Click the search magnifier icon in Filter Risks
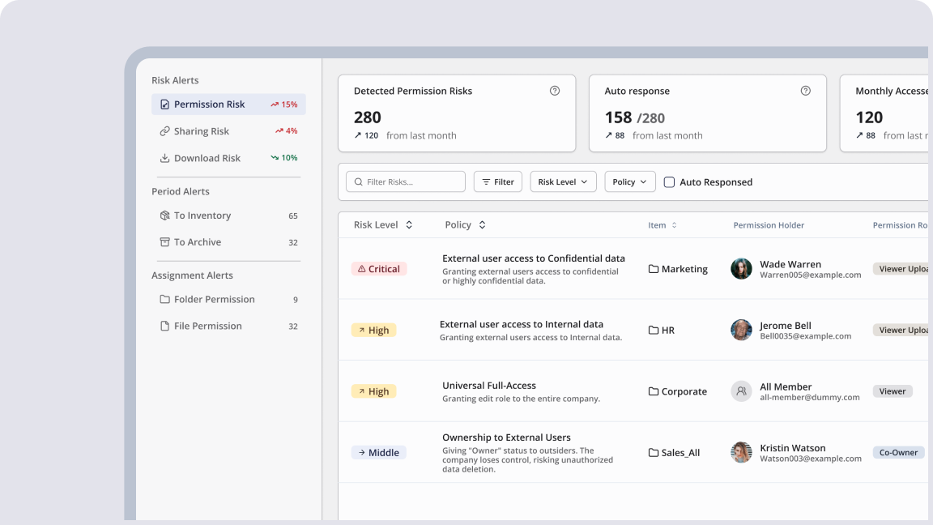This screenshot has height=525, width=933. click(x=358, y=182)
